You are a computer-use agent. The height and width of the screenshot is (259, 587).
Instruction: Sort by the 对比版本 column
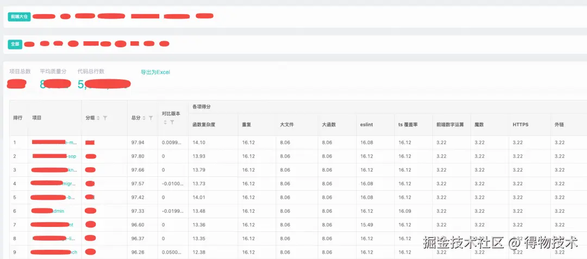point(165,122)
